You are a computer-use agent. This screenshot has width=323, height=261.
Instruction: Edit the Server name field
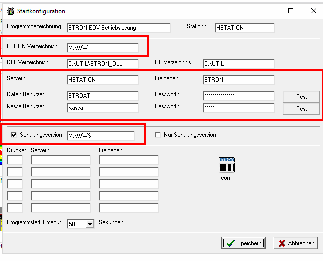point(102,80)
